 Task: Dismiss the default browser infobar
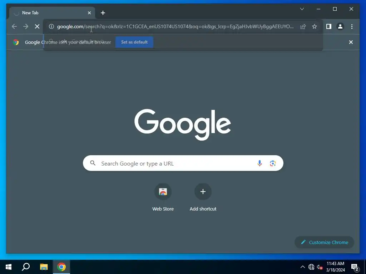click(x=351, y=42)
